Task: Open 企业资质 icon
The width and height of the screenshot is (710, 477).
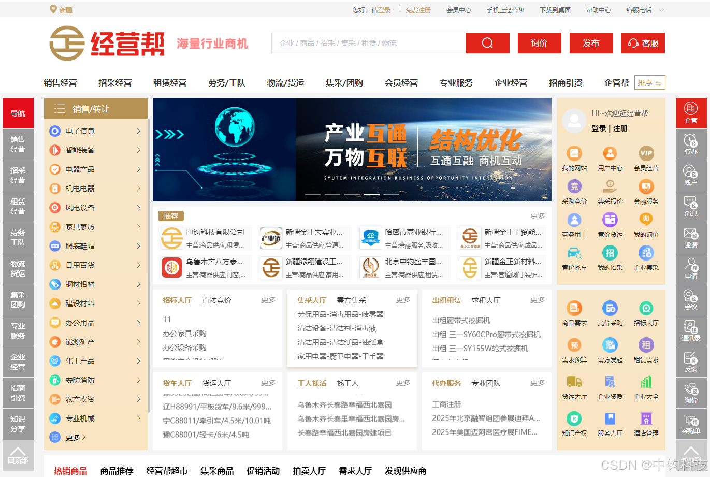Action: [x=610, y=382]
